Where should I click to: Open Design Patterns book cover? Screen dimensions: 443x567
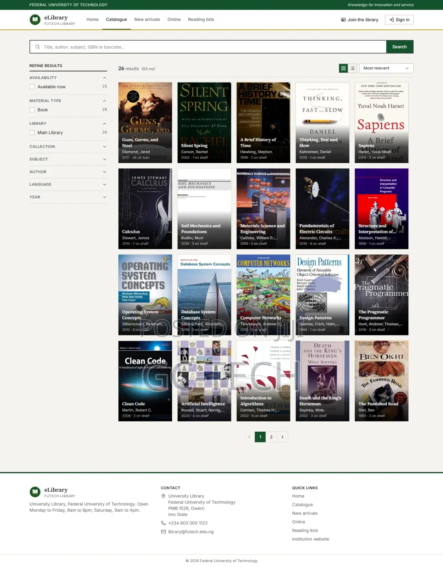322,295
